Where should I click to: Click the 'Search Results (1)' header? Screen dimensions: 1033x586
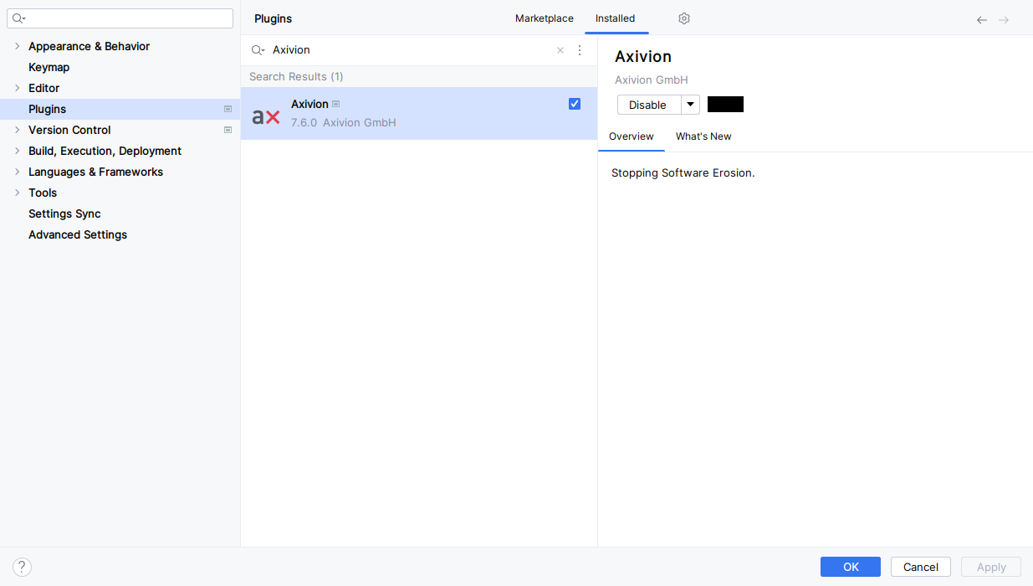tap(296, 76)
